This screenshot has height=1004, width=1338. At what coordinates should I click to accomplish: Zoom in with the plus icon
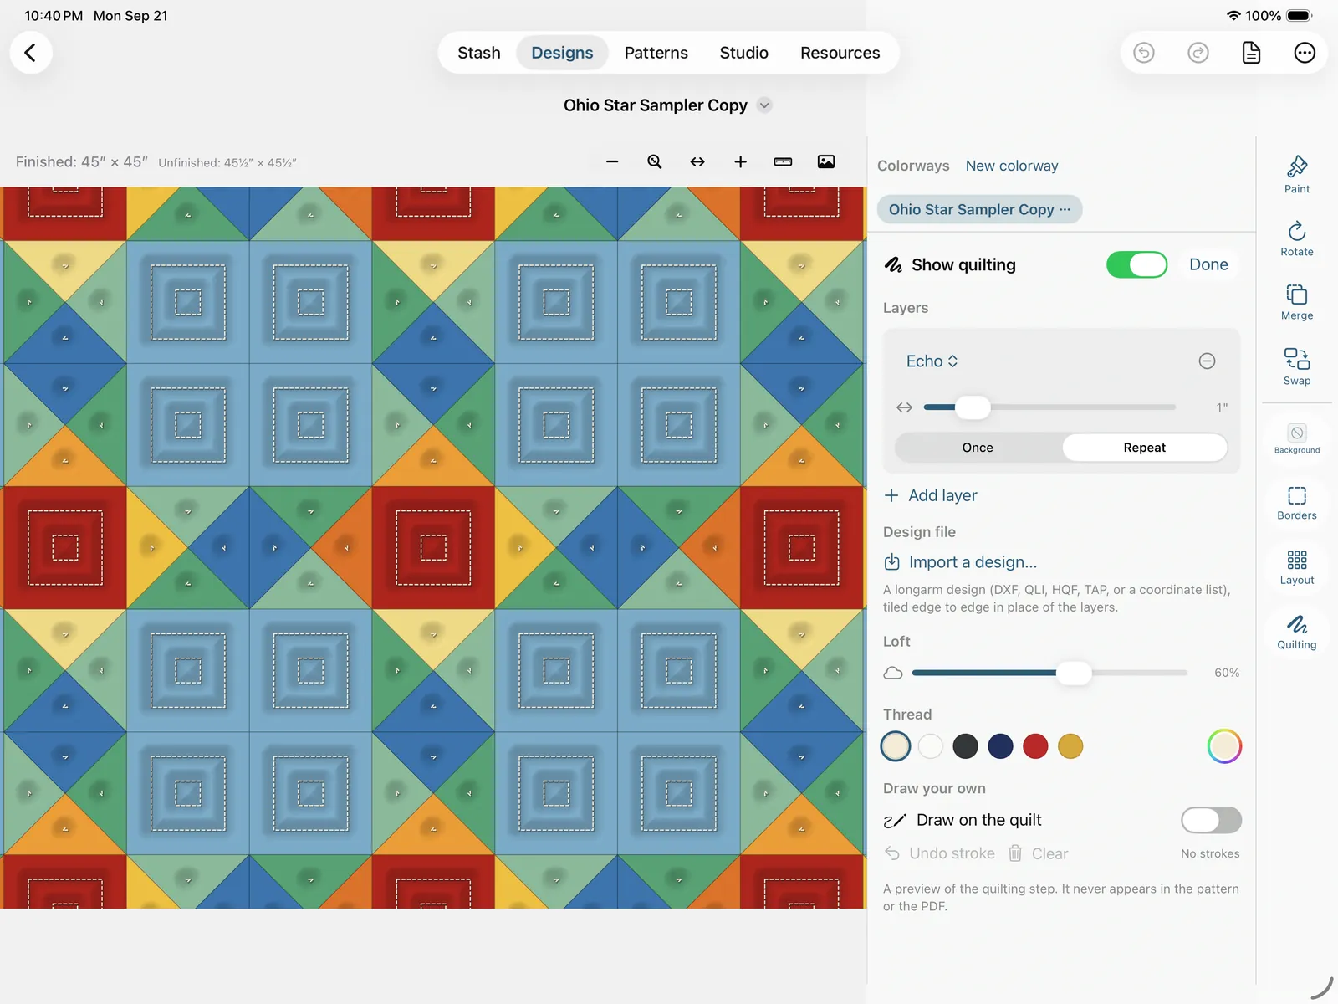pos(740,161)
